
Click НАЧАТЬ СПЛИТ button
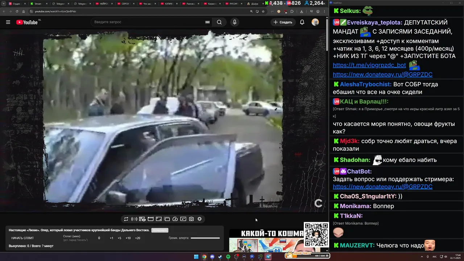tap(22, 238)
